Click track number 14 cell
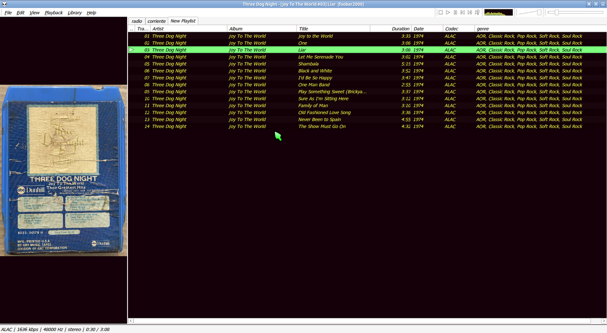This screenshot has height=333, width=607. click(x=147, y=126)
